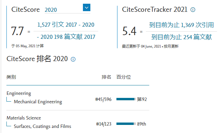This screenshot has height=133, width=221.
Task: Open the CiteScore year dropdown arrow
Action: pos(87,7)
